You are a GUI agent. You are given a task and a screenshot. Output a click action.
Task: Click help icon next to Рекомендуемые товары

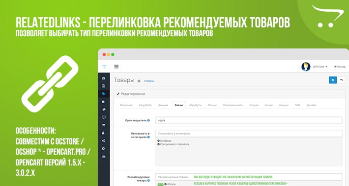148,181
